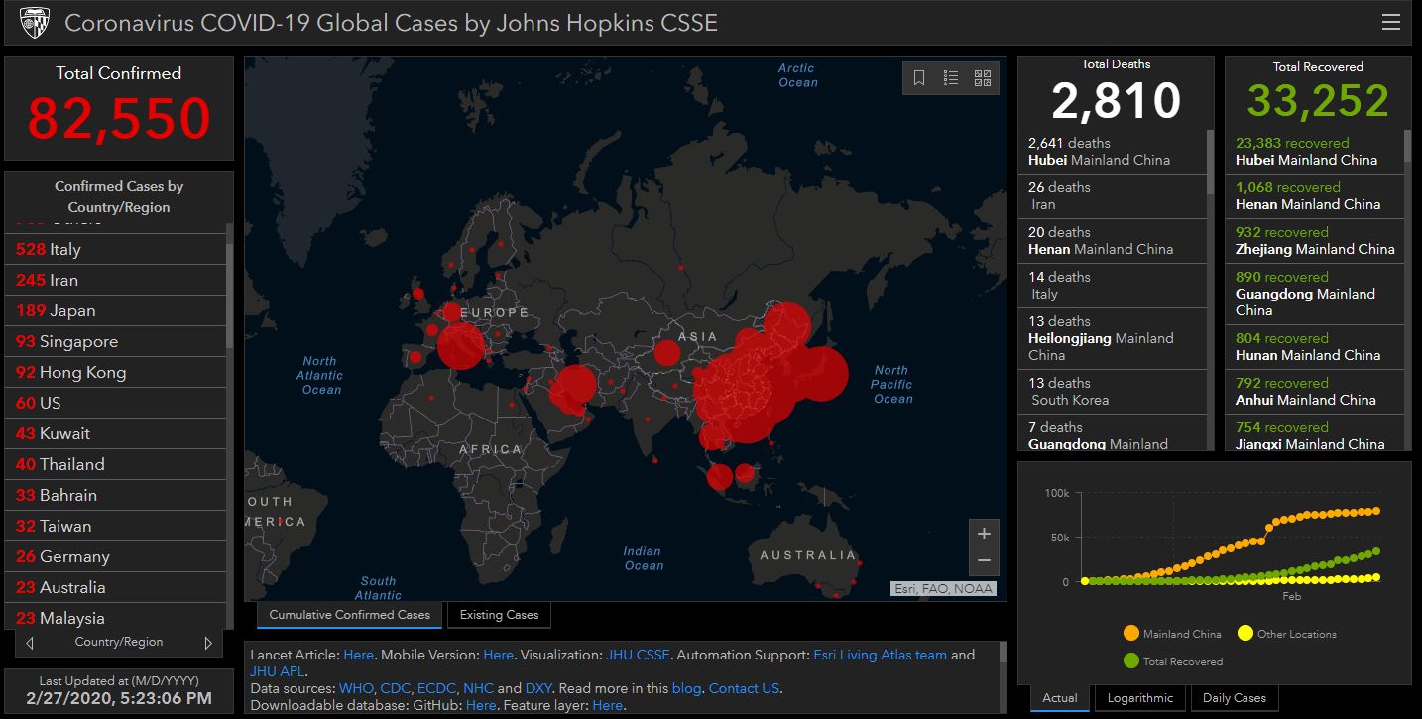Click the Contact US link
The image size is (1422, 719).
click(x=744, y=688)
